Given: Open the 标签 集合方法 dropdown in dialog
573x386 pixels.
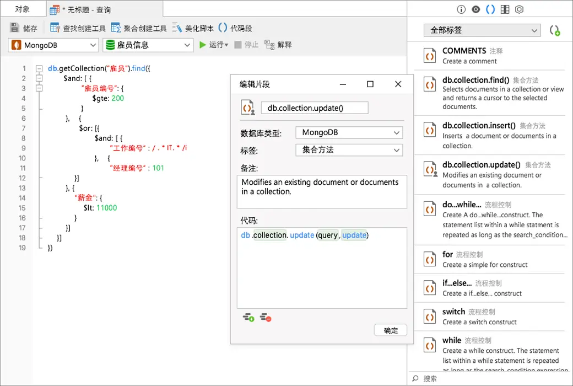Looking at the screenshot, I should (x=349, y=150).
